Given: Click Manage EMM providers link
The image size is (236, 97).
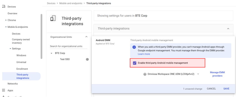Looking at the screenshot, I should (x=217, y=74).
